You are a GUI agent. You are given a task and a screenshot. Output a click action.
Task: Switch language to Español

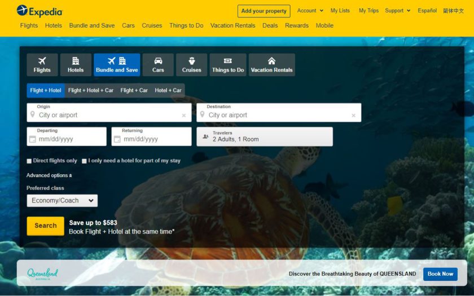click(x=427, y=11)
